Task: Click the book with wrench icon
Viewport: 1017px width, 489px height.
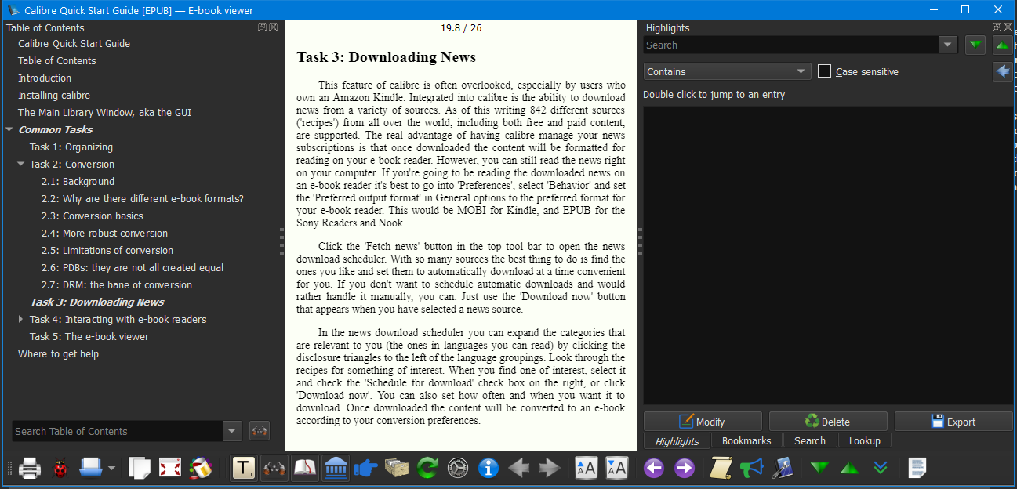Action: [x=782, y=469]
